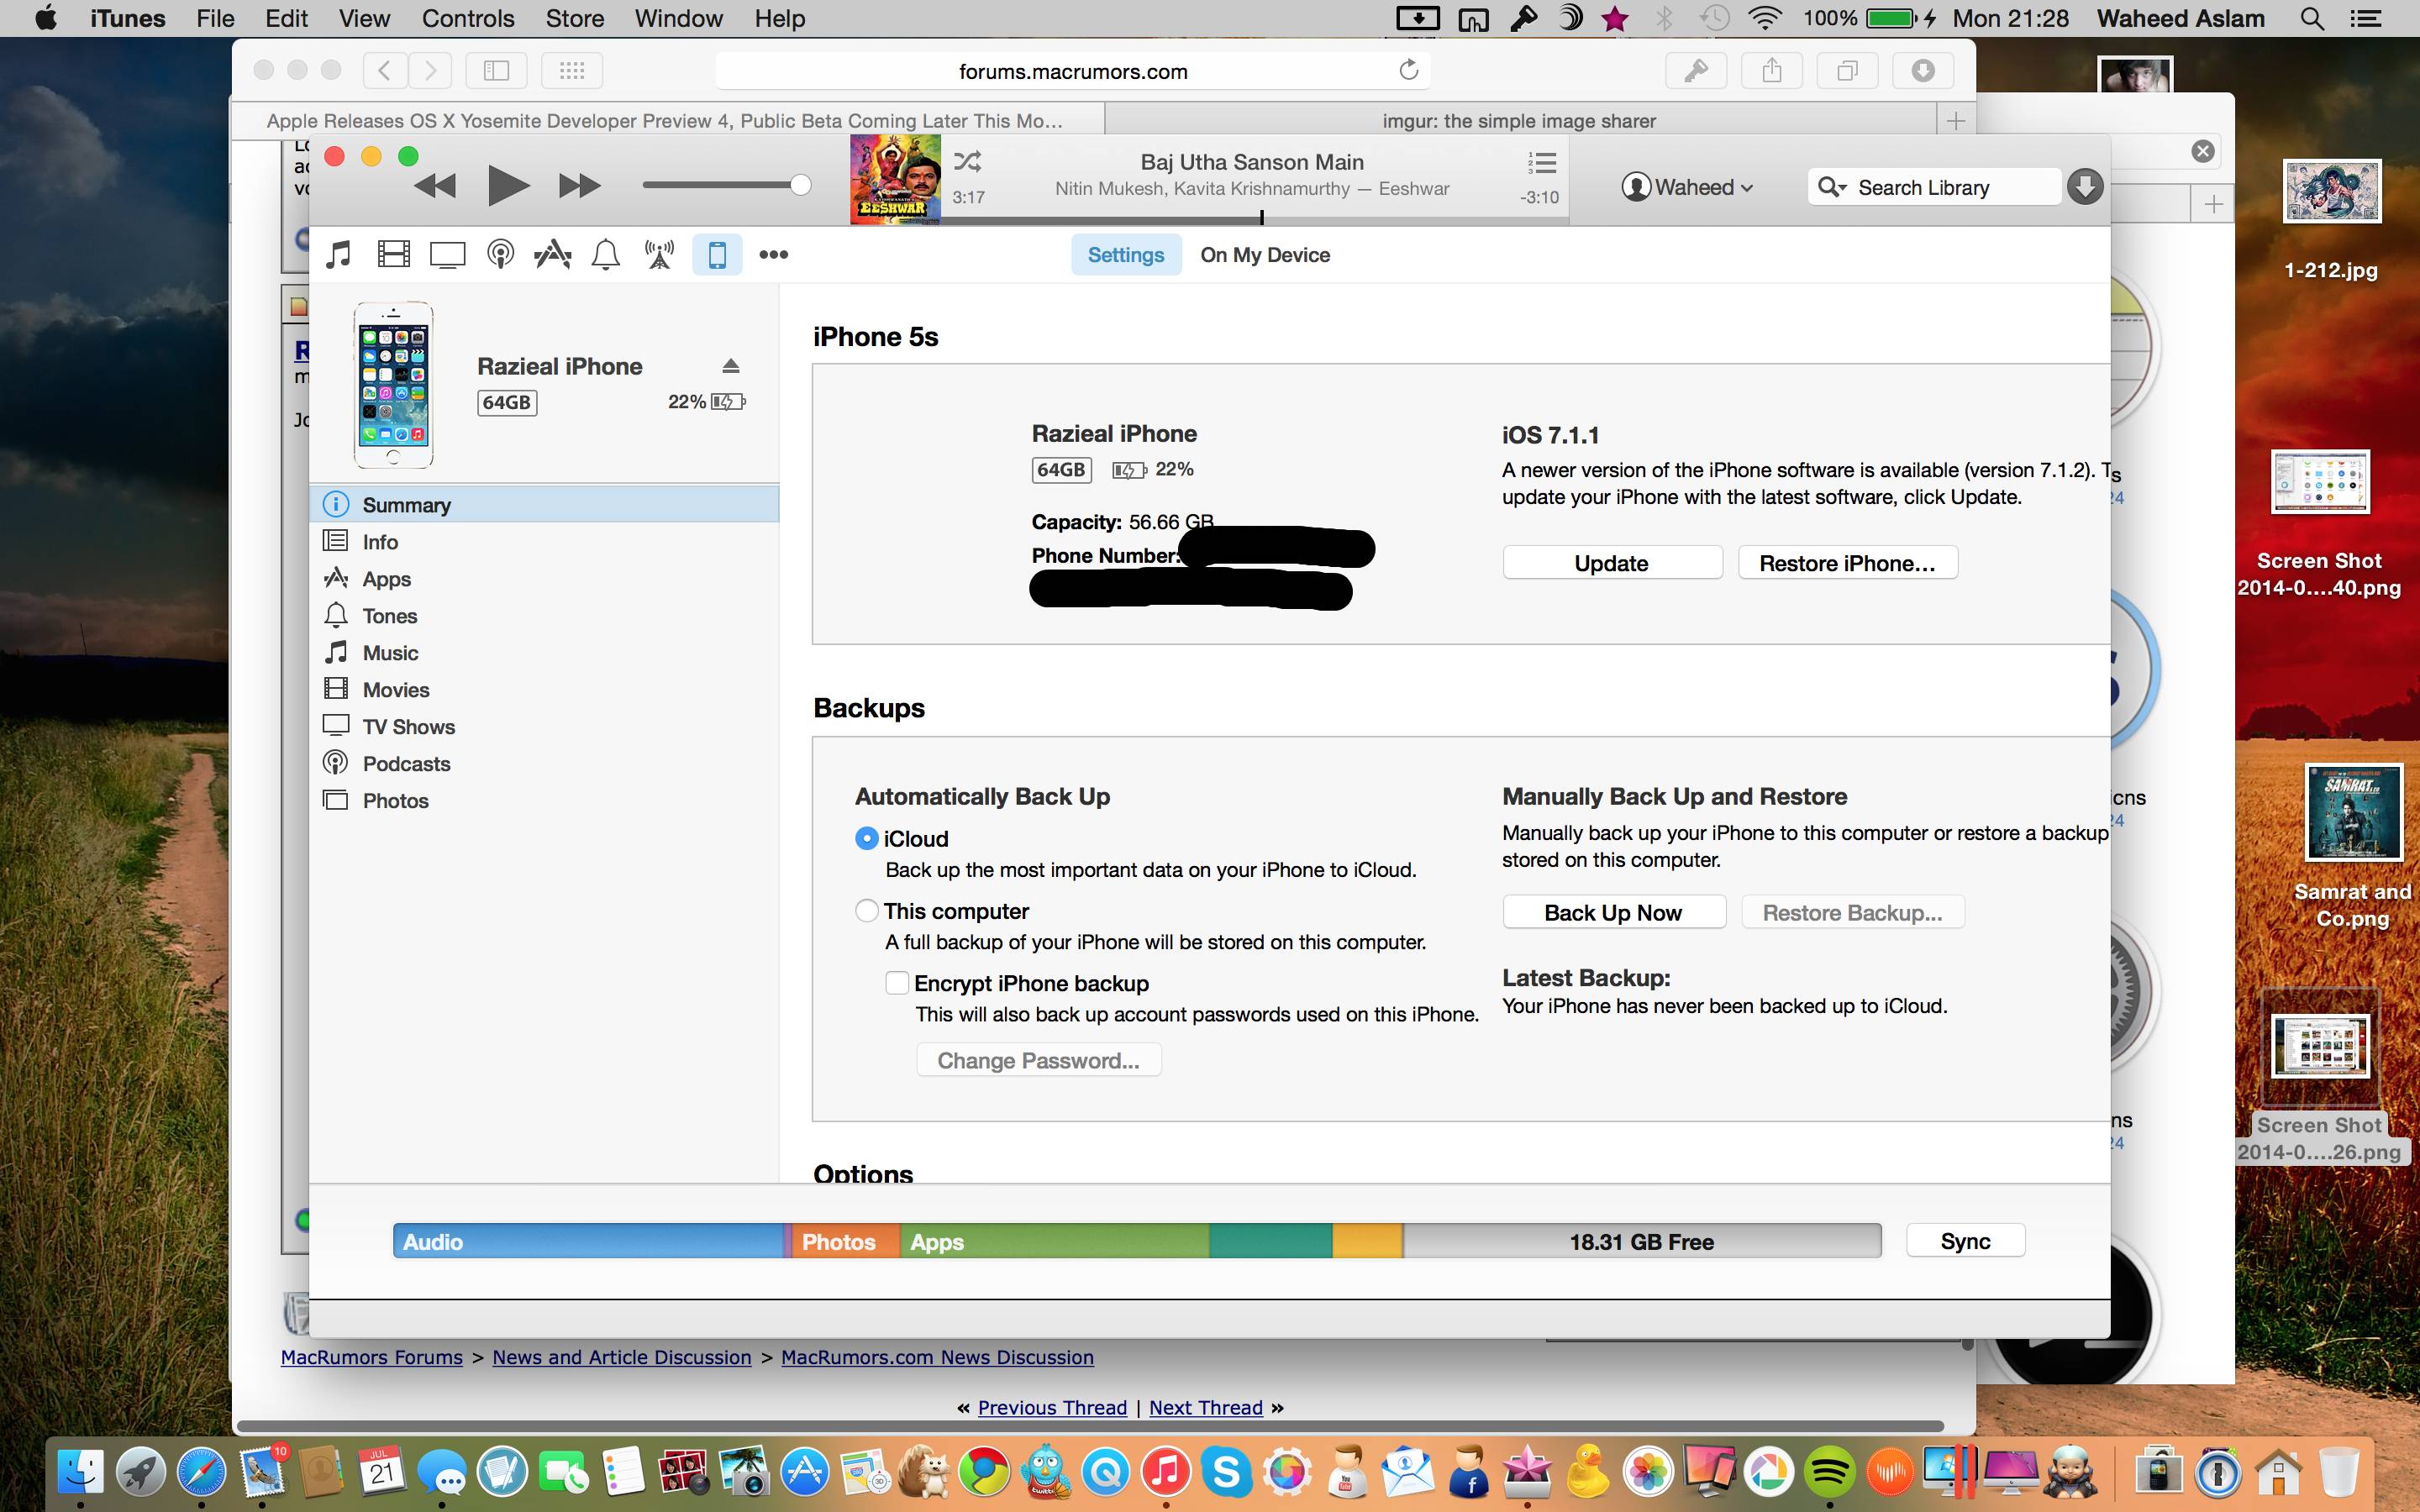The width and height of the screenshot is (2420, 1512).
Task: Open the Apps library icon
Action: (x=553, y=254)
